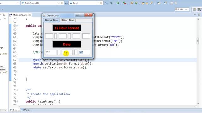This screenshot has width=202, height=113.
Task: Switch to the Military Time tab
Action: tap(68, 20)
